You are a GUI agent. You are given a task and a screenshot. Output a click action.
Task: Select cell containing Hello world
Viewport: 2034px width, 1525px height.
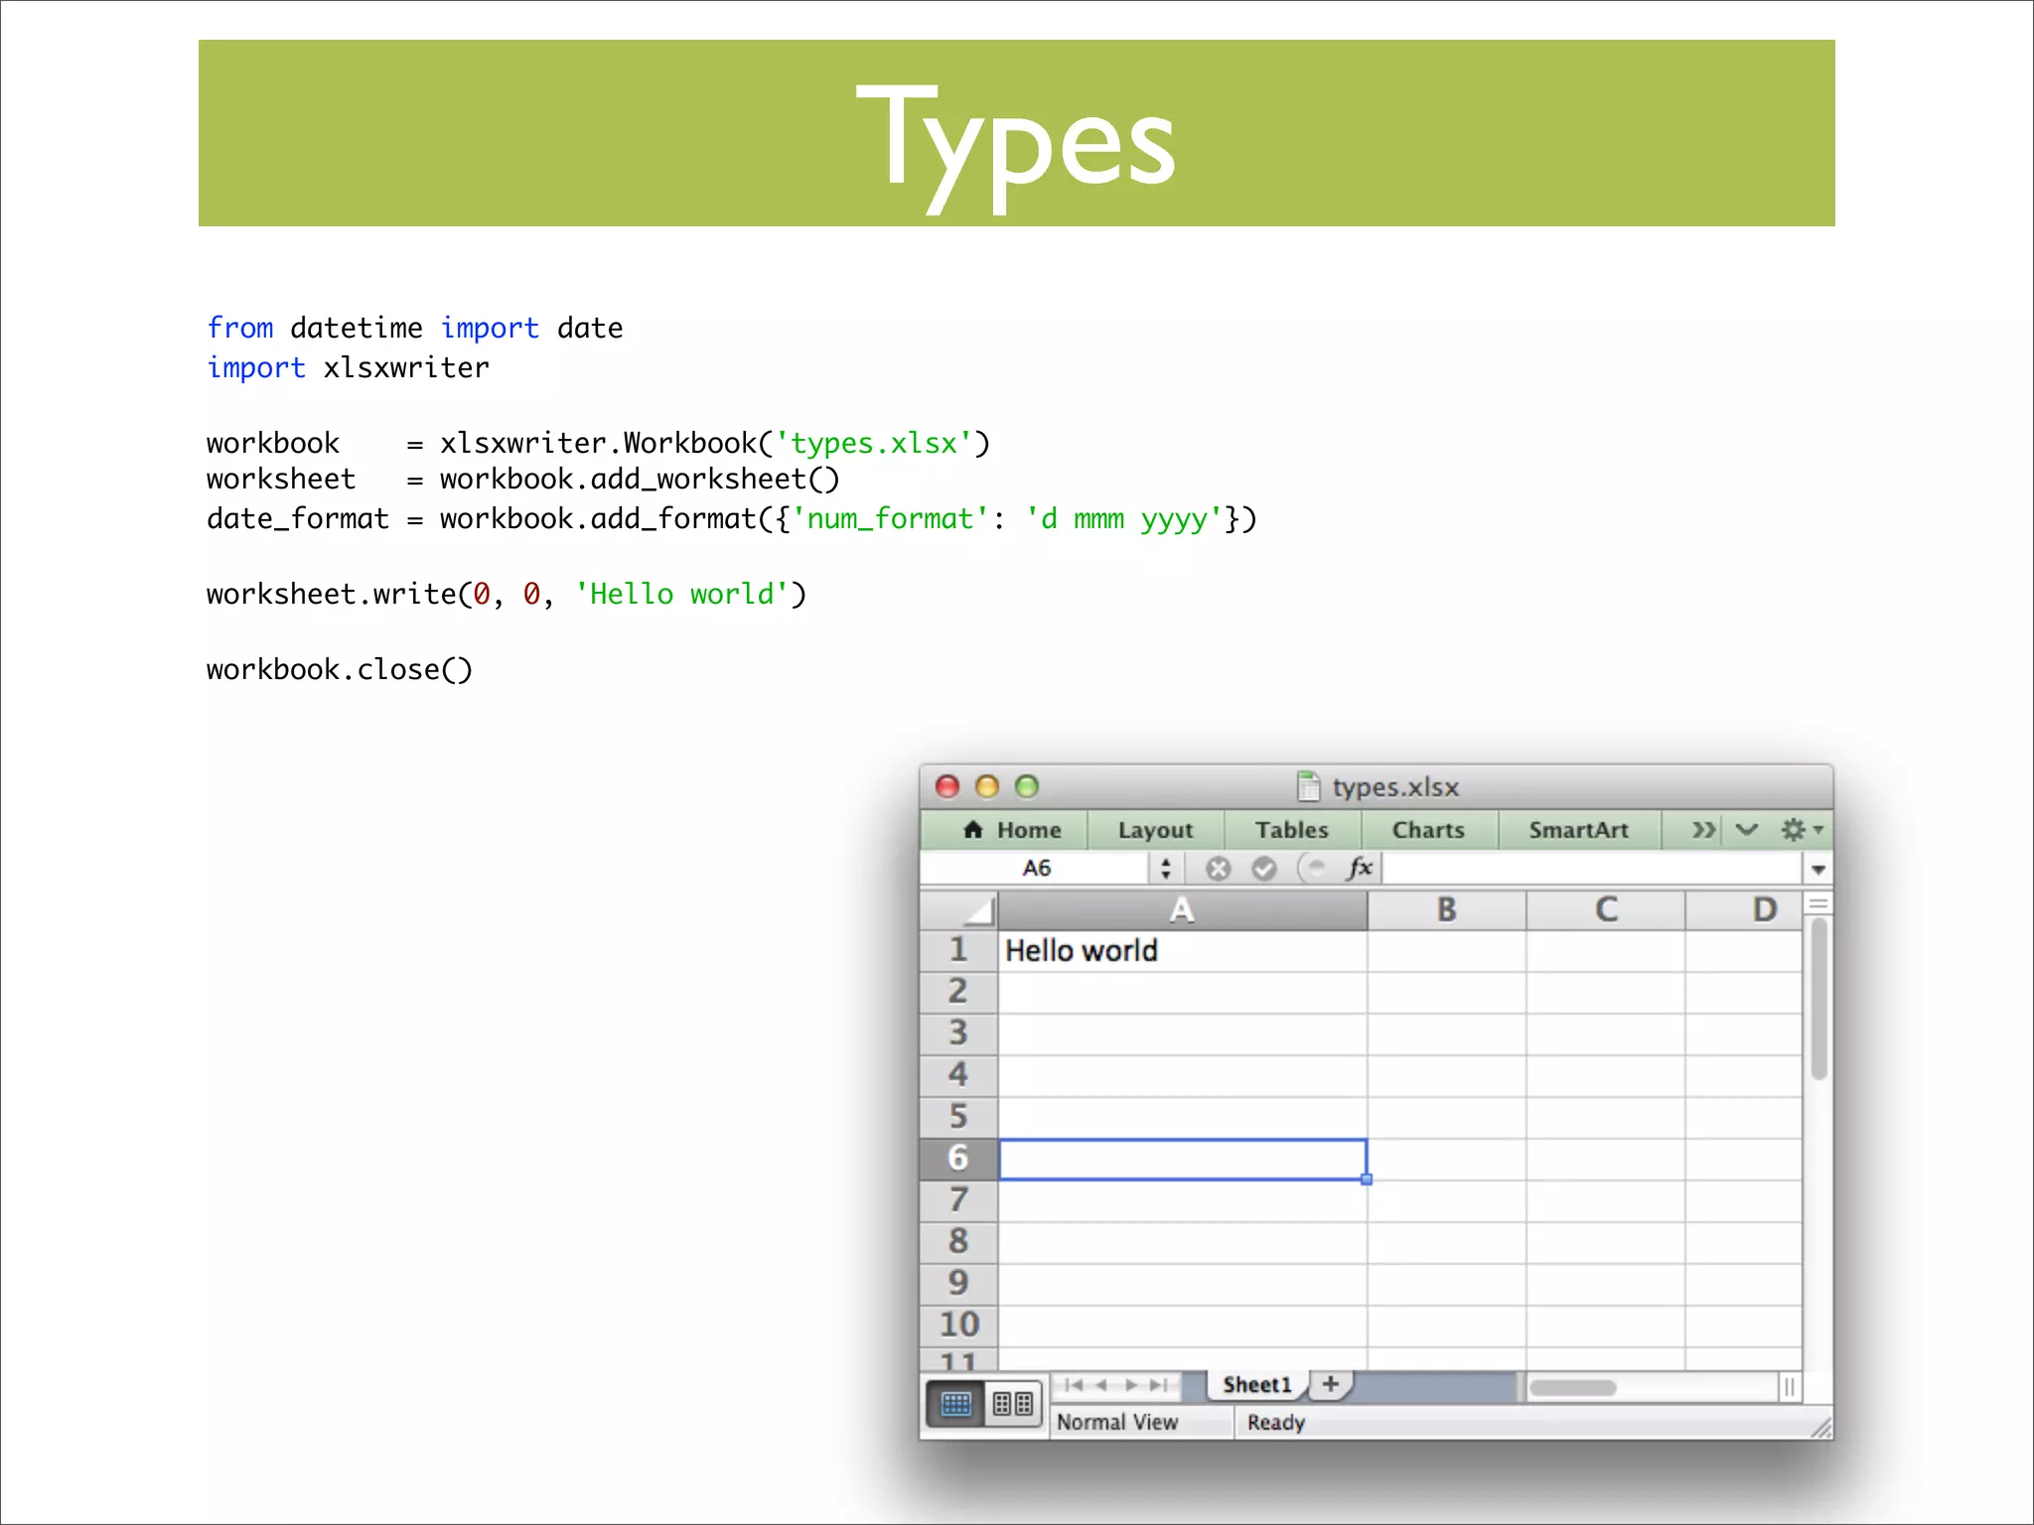(x=1182, y=951)
